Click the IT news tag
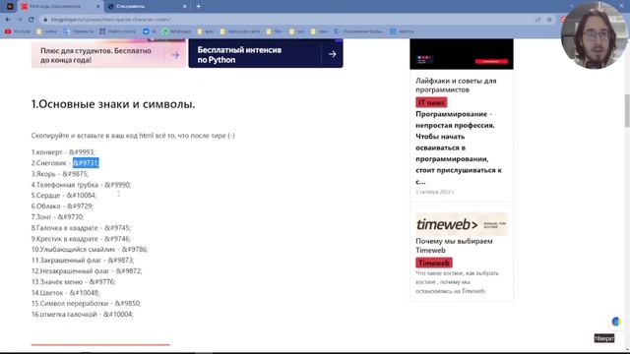Viewport: 630px width, 354px height. click(431, 102)
